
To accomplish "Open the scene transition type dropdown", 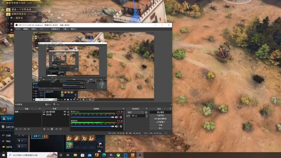I will [136, 112].
